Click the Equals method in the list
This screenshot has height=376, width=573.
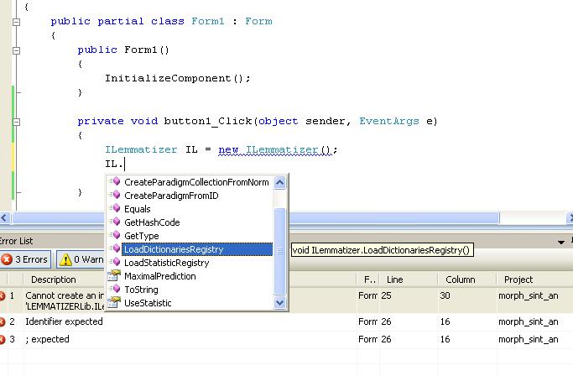pos(138,209)
